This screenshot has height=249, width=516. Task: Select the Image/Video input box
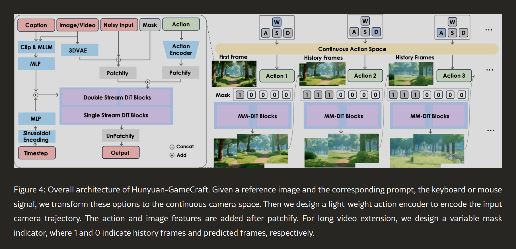(77, 25)
